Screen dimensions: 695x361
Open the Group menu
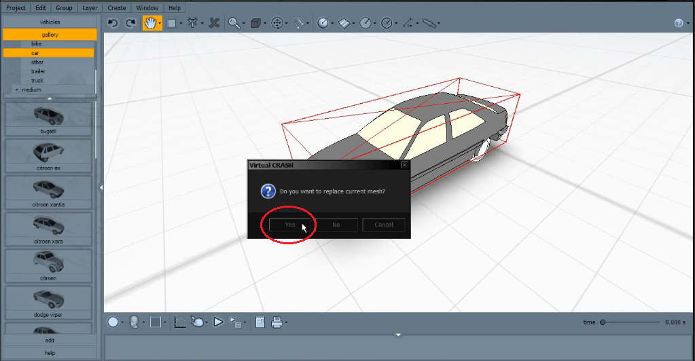64,8
